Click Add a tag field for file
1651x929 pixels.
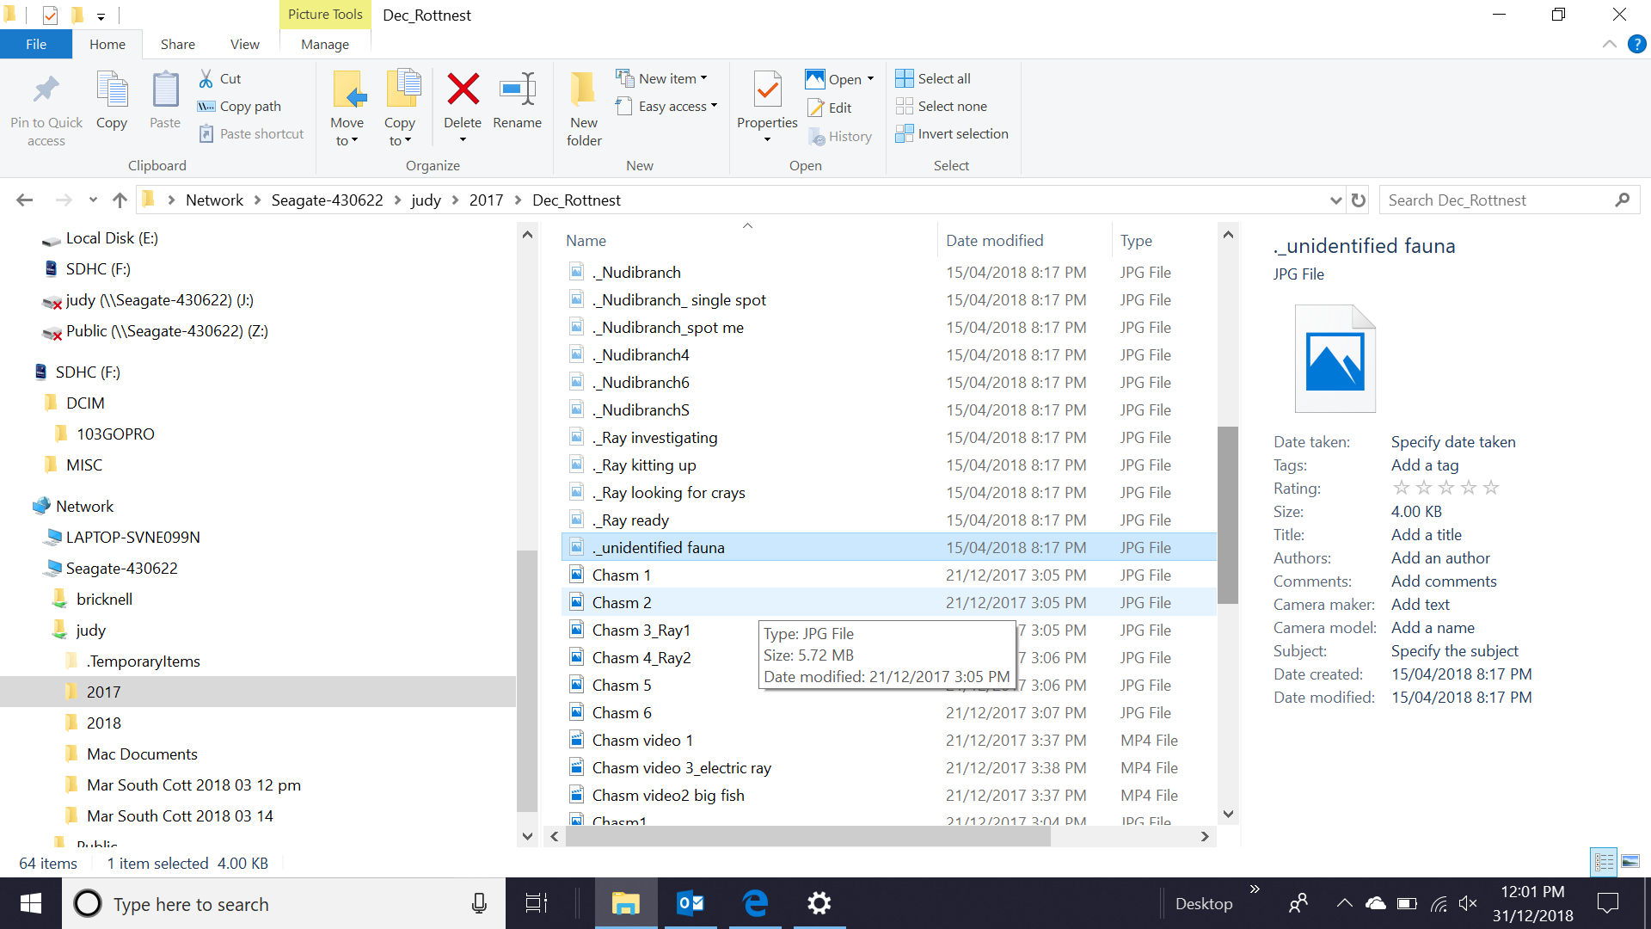(1424, 464)
